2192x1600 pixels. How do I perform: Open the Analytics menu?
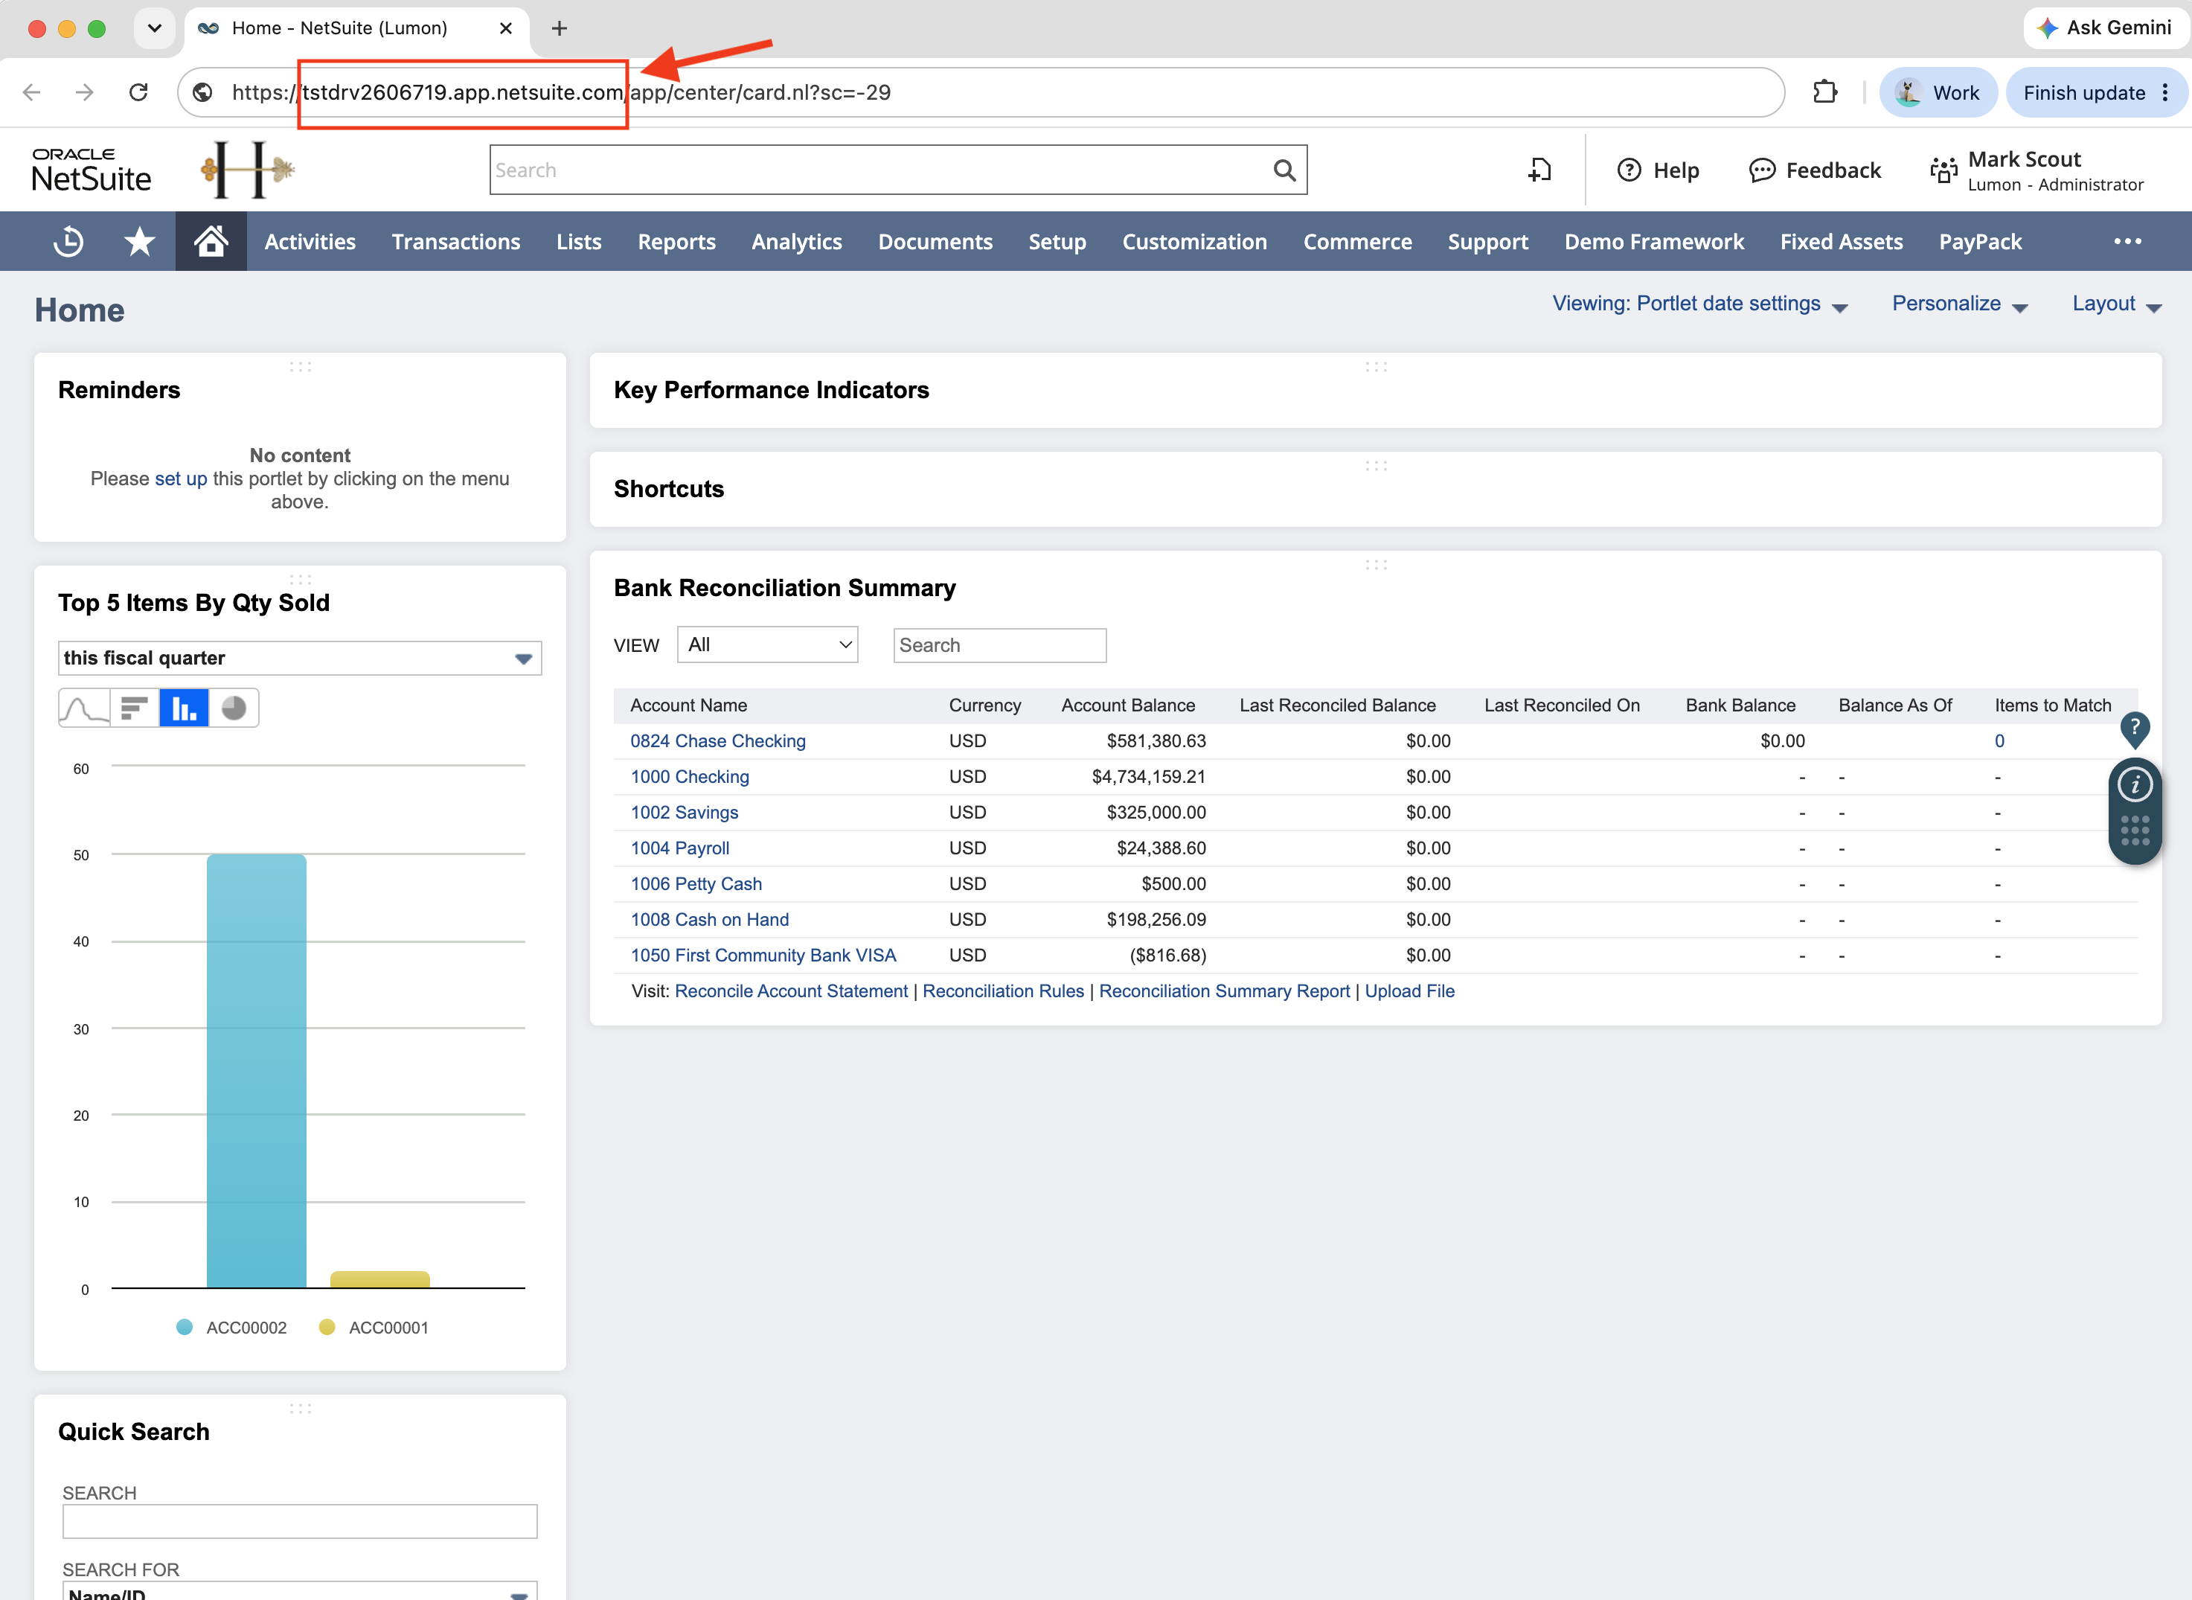(x=797, y=241)
